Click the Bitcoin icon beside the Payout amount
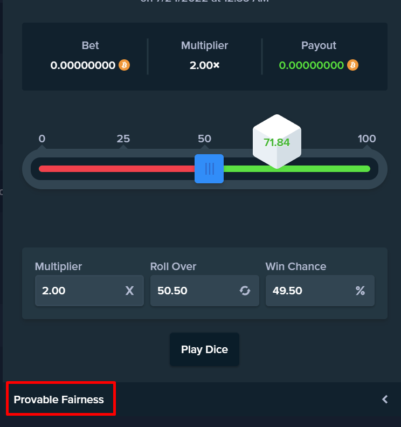 point(353,65)
